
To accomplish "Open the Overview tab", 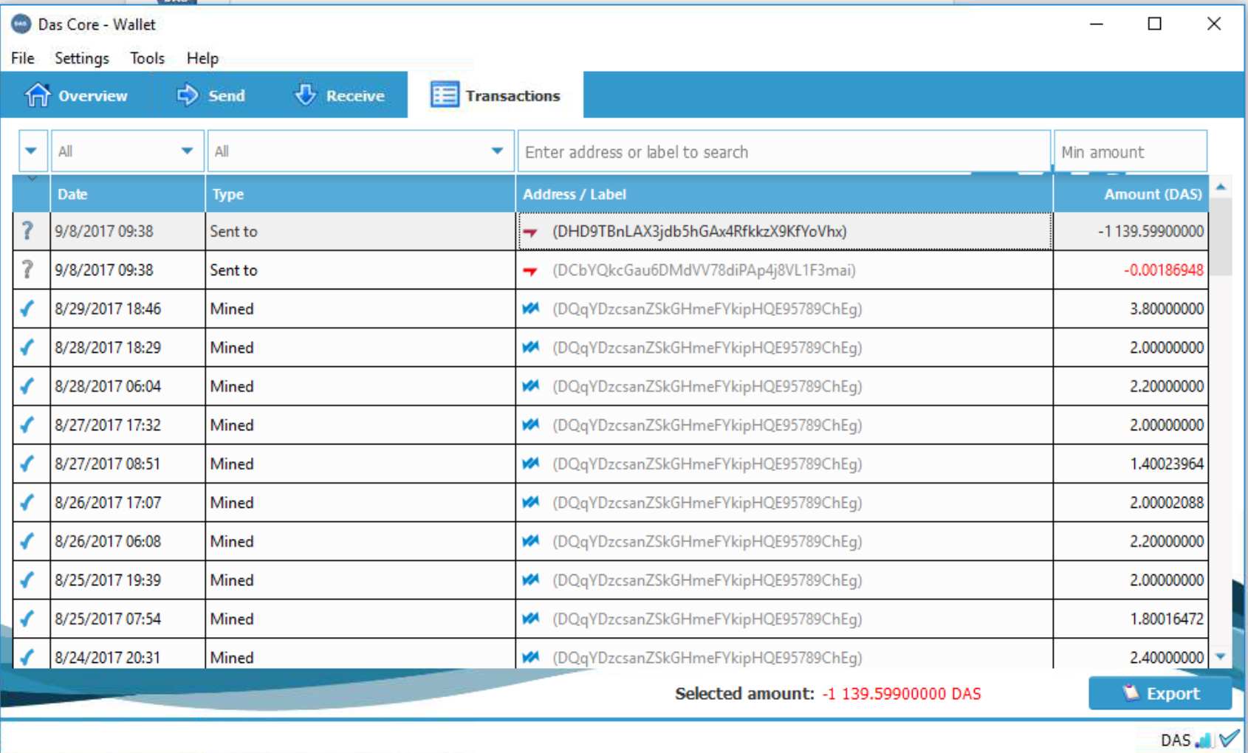I will pos(76,95).
